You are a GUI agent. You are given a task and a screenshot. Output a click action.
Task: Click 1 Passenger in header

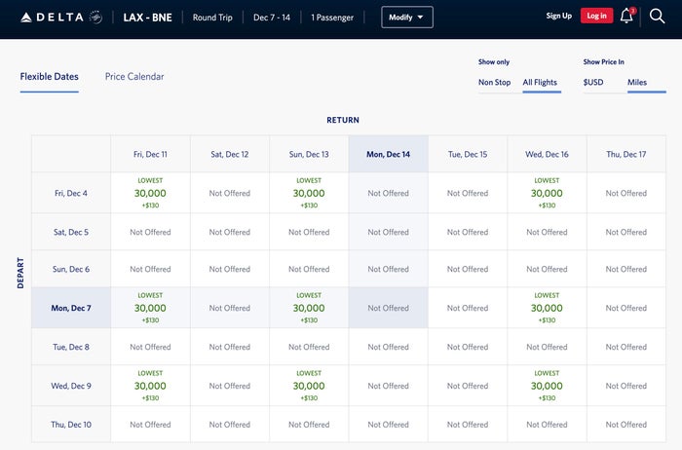tap(332, 18)
